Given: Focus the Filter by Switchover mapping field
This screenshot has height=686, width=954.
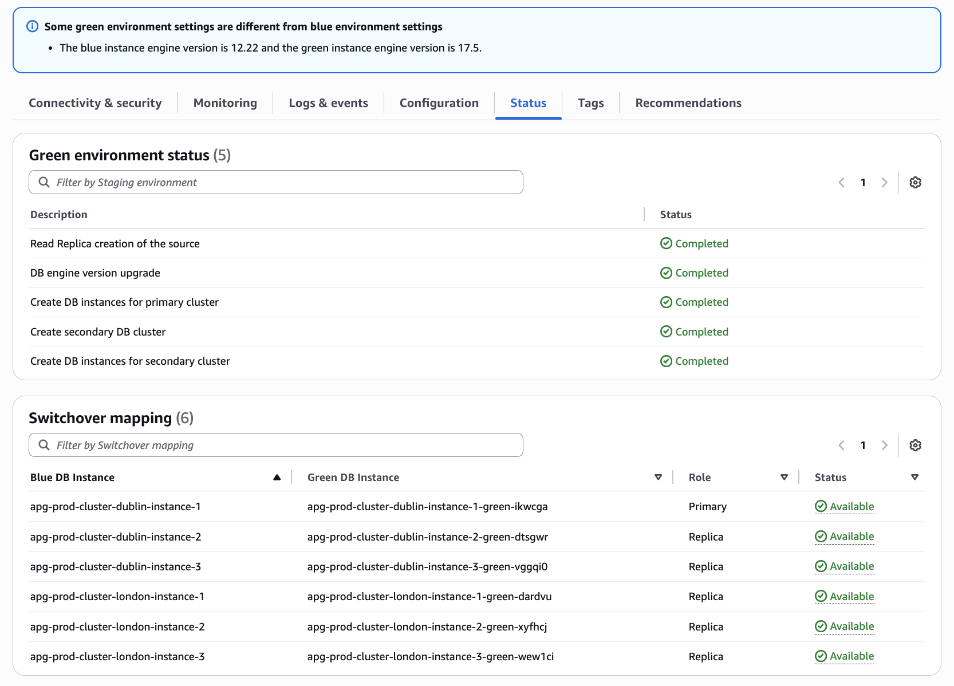Looking at the screenshot, I should (286, 445).
